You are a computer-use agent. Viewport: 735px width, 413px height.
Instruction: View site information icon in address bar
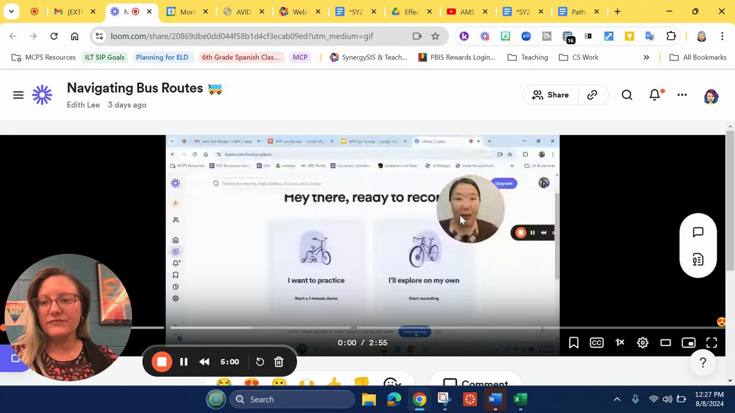(99, 36)
